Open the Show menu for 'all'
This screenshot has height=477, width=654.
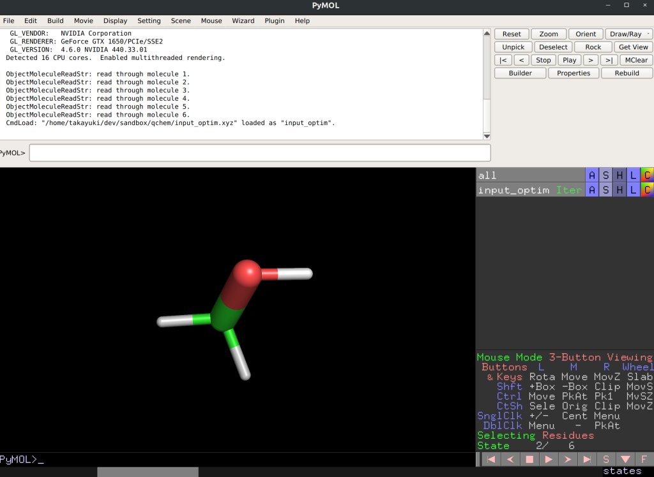(605, 175)
